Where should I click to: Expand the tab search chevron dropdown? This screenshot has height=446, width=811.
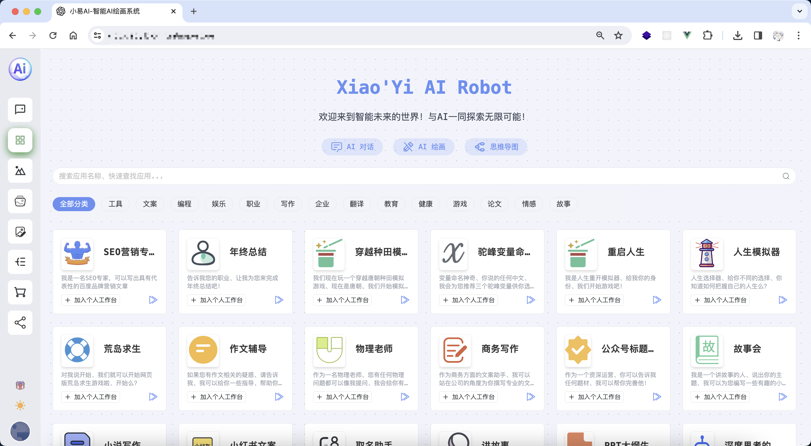click(x=800, y=11)
